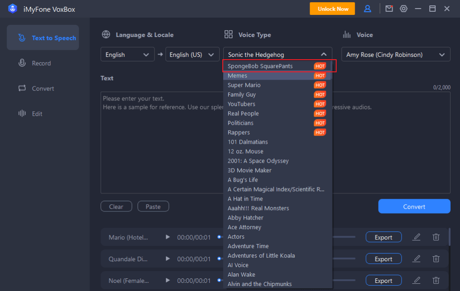
Task: Click the iMyFone VoxBox logo icon
Action: pos(13,9)
